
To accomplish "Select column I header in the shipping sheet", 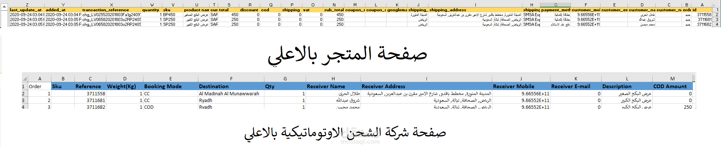I will pos(427,79).
